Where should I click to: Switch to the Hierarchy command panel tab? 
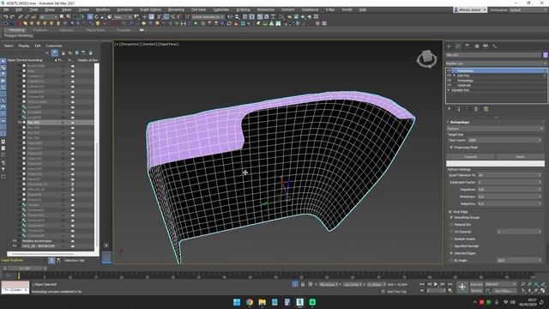pos(468,46)
